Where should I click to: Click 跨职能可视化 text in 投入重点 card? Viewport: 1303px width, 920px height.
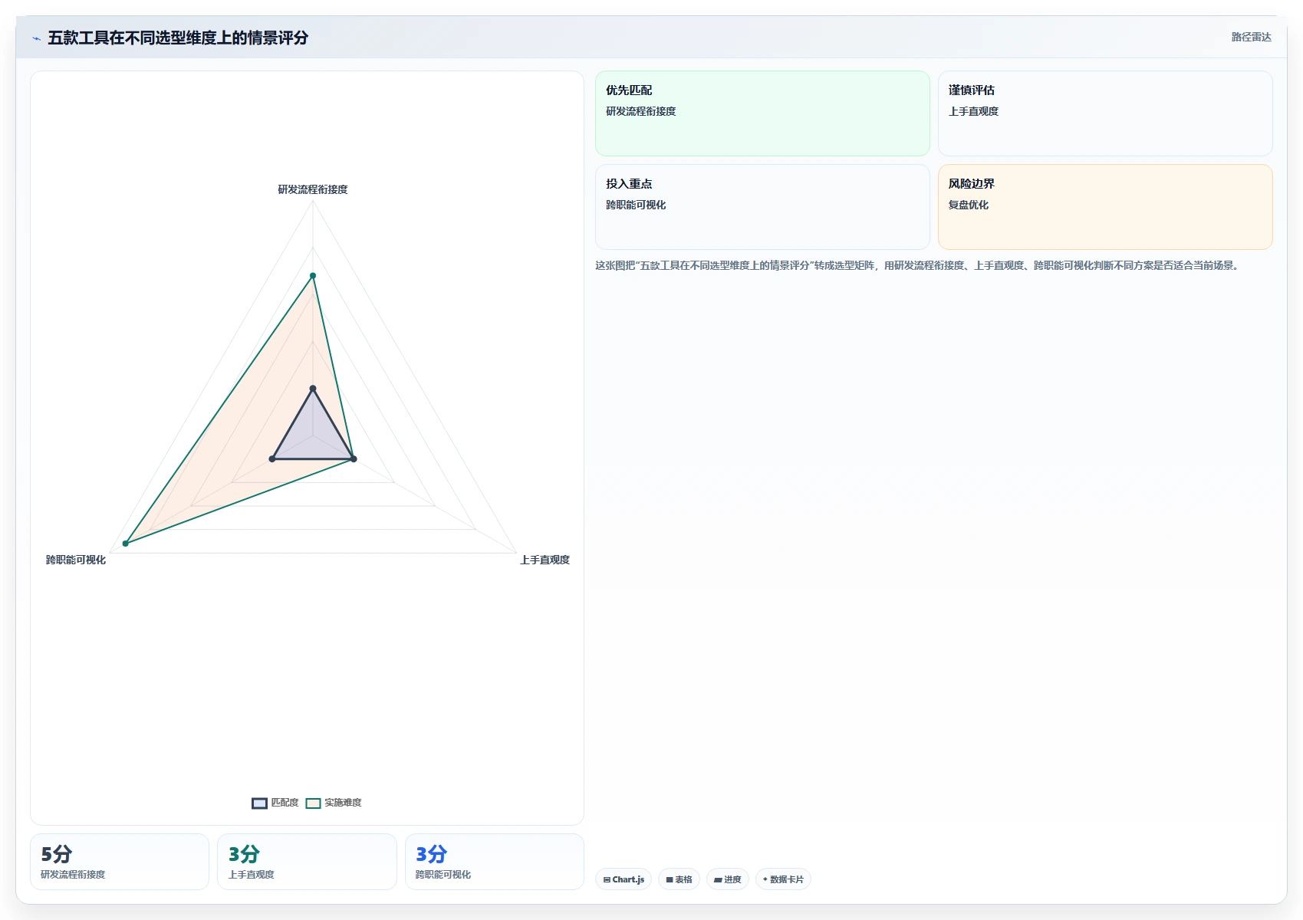(636, 205)
